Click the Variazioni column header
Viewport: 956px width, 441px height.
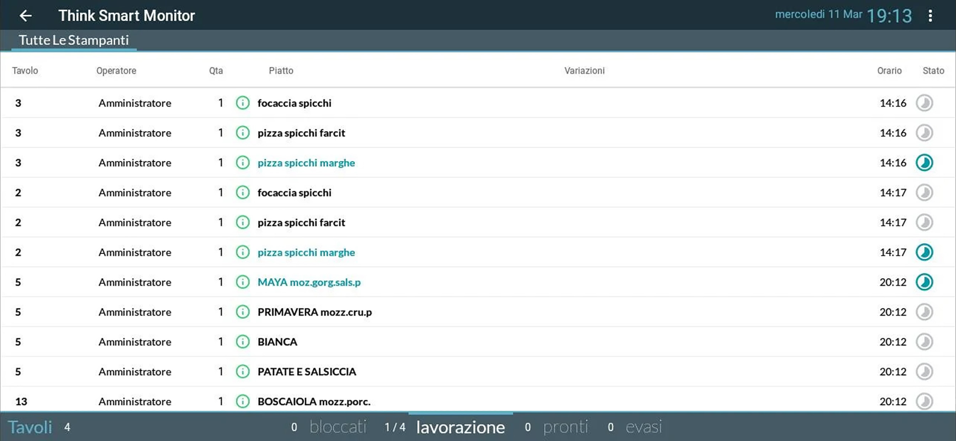pyautogui.click(x=584, y=70)
